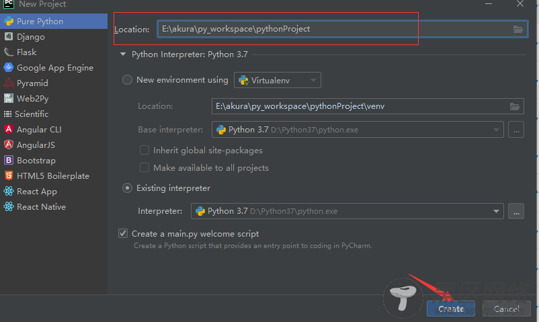Click the Cancel button
The width and height of the screenshot is (539, 322).
point(506,309)
